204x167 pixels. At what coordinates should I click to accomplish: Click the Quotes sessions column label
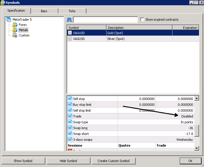pyautogui.click(x=124, y=145)
